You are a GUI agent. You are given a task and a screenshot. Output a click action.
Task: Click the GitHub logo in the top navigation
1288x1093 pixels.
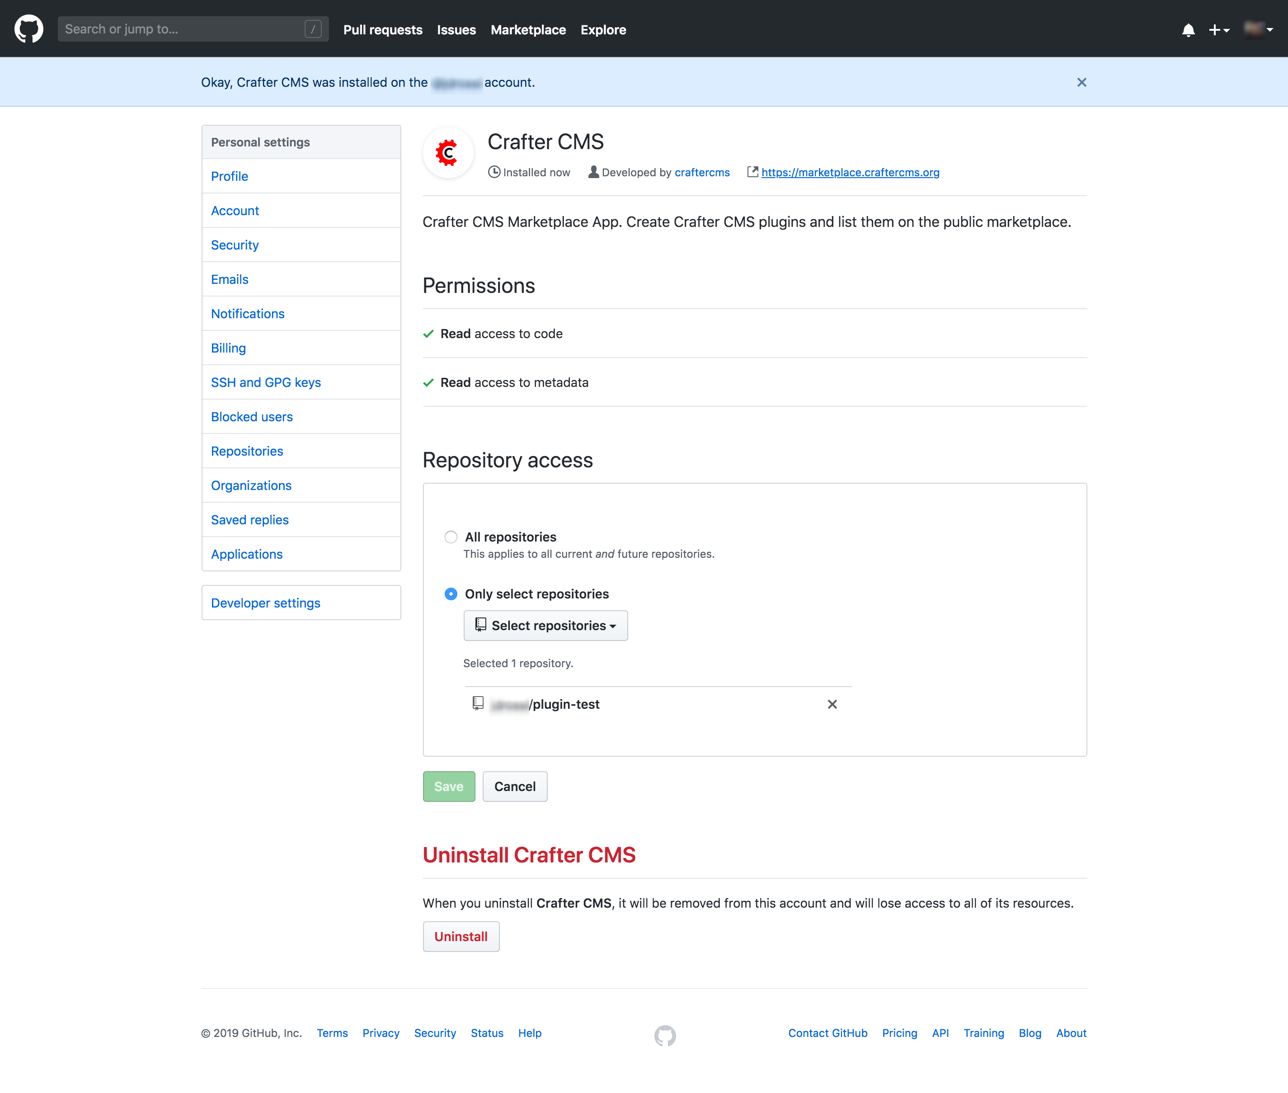pyautogui.click(x=30, y=29)
